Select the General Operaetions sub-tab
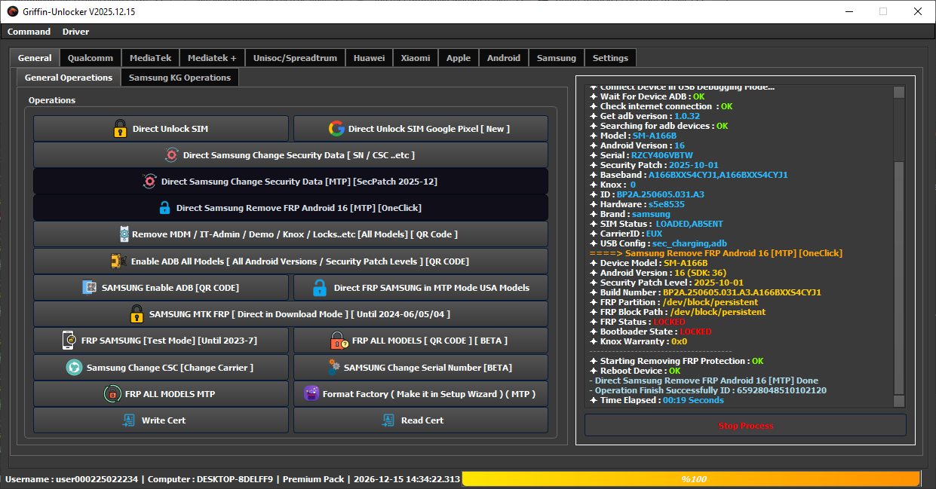 pos(69,78)
